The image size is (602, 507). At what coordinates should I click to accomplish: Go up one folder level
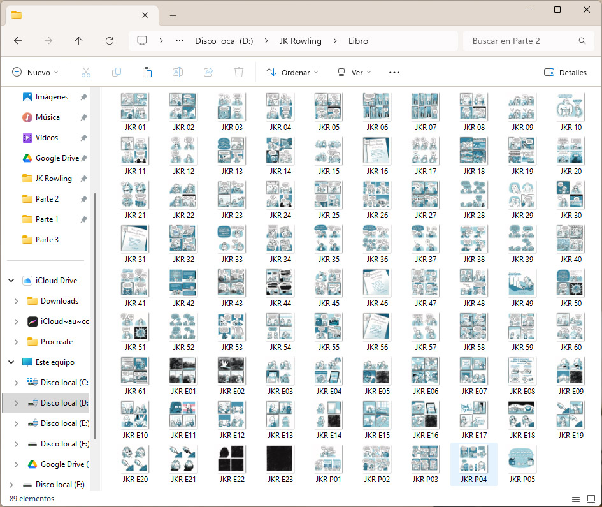79,41
